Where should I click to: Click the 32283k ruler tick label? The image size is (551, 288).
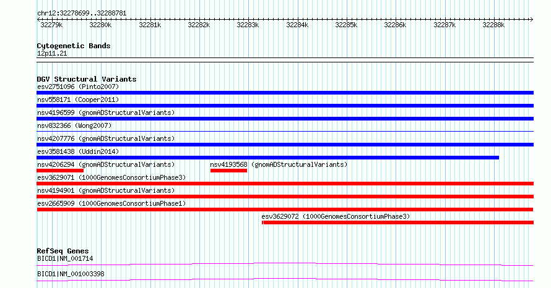248,25
